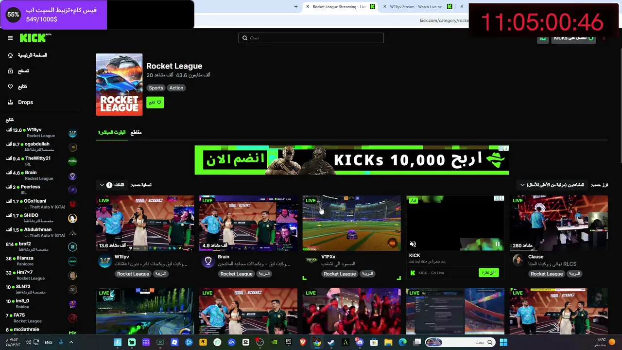Viewport: 622px width, 350px height.
Task: Switch to W1llyv Stream browser tab
Action: tap(417, 7)
